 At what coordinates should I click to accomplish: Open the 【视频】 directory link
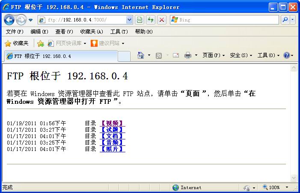(112, 123)
